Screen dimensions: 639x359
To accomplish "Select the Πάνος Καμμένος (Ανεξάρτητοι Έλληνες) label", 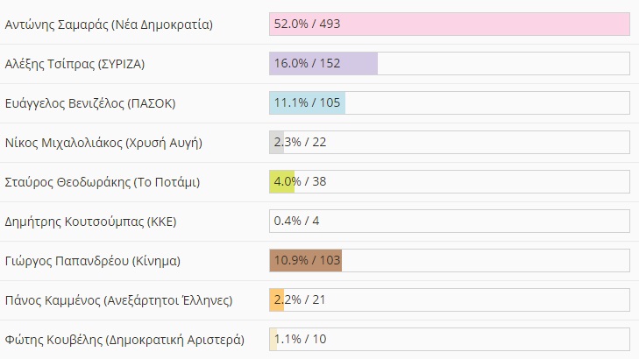I will 118,300.
